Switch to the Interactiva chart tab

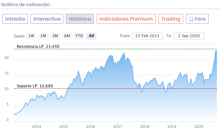(x=47, y=19)
